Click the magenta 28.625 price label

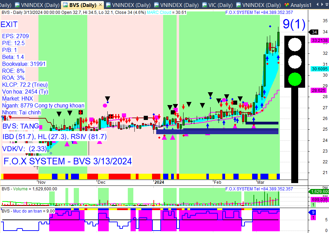click(x=319, y=90)
